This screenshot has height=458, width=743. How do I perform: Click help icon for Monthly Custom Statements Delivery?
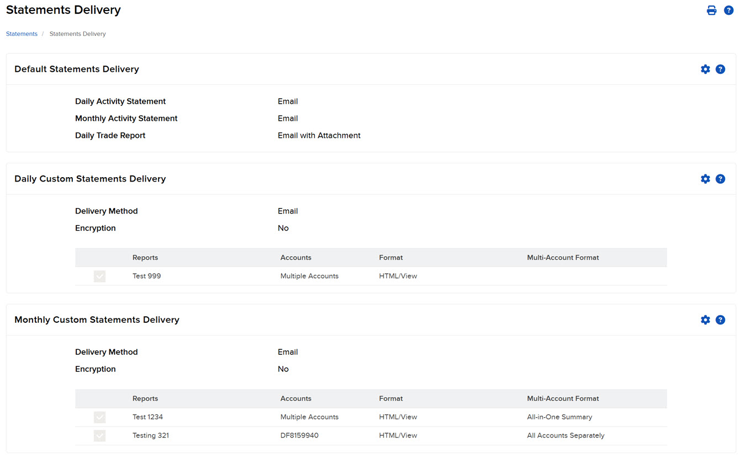(x=720, y=319)
